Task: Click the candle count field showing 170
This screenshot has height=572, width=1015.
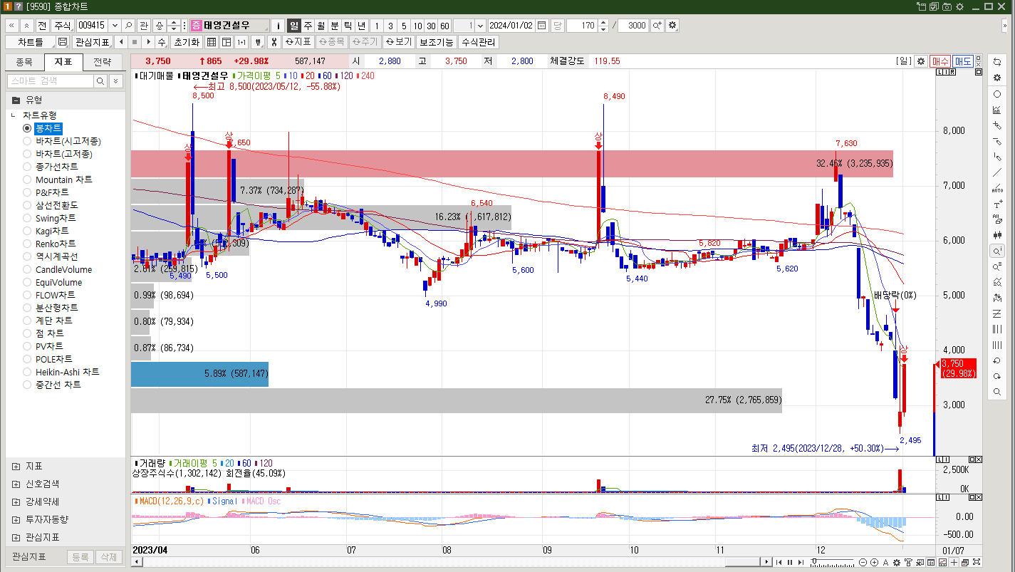Action: [582, 25]
